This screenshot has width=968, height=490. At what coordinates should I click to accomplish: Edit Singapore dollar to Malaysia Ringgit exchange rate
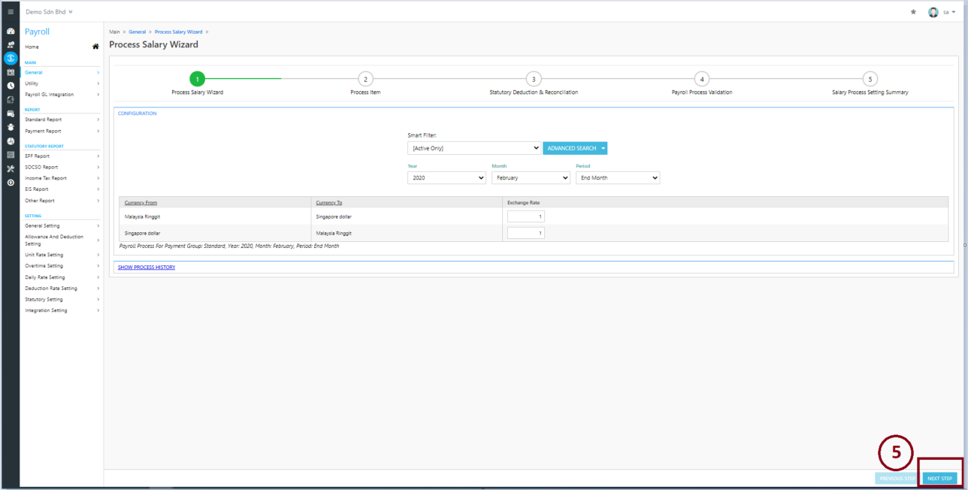(x=525, y=233)
